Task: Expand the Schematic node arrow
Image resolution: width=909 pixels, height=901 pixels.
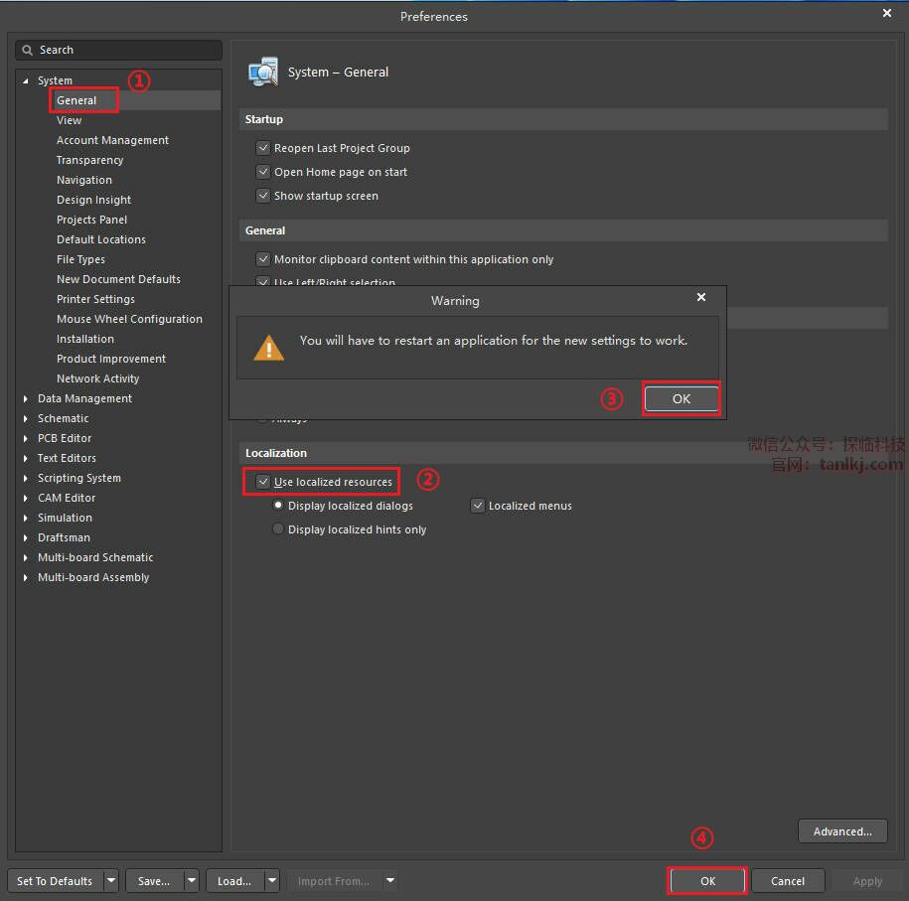Action: (26, 418)
